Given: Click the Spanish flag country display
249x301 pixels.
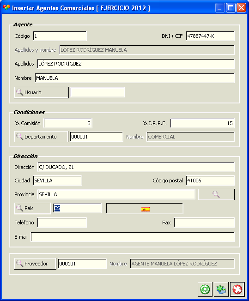Looking at the screenshot, I should (x=145, y=209).
